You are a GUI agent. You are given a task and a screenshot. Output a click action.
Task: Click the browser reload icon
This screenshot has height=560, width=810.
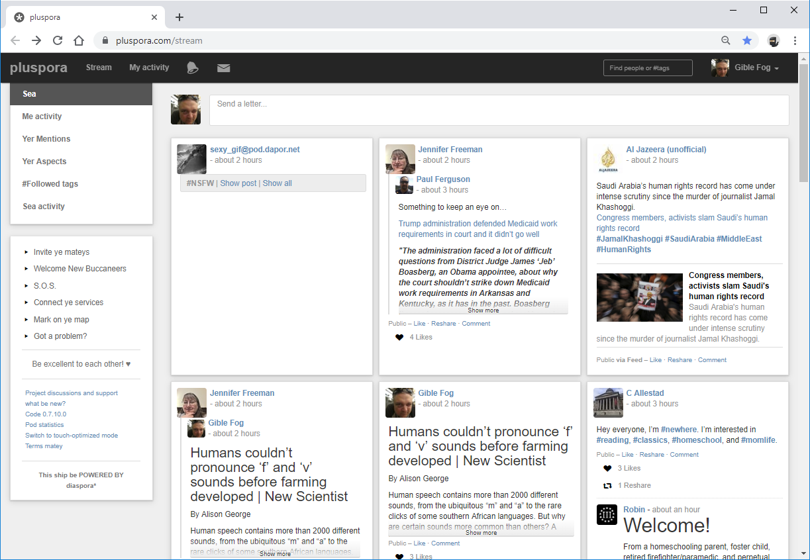[x=58, y=40]
